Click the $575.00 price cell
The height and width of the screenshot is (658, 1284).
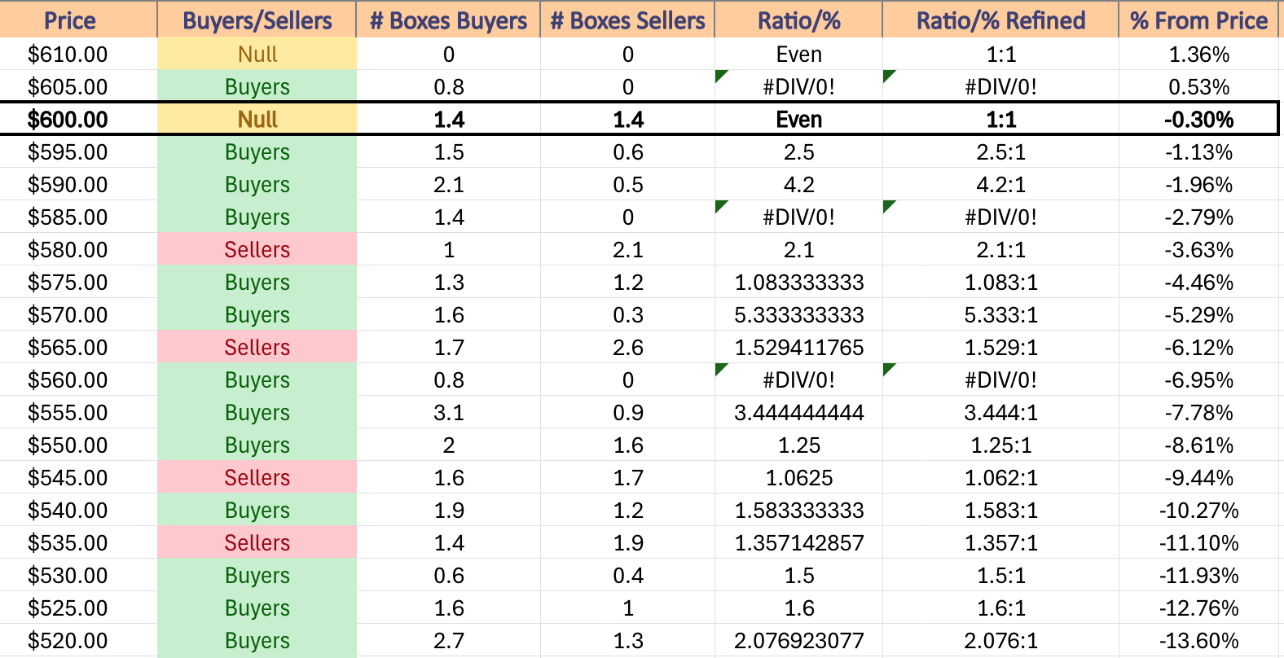click(78, 282)
